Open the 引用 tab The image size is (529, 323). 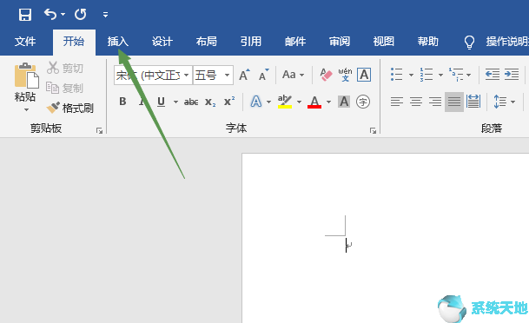pos(251,42)
